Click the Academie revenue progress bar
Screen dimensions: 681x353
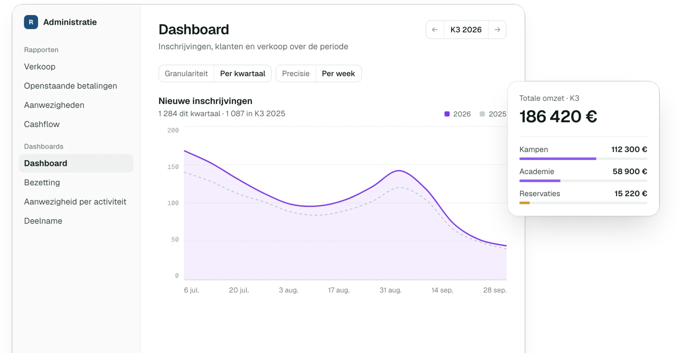[583, 181]
